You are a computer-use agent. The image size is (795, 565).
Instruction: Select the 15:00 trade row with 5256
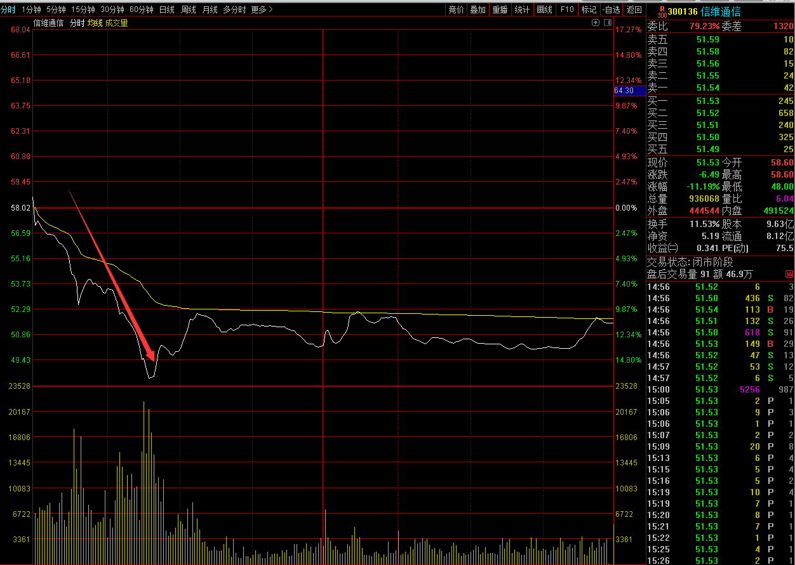pos(720,389)
